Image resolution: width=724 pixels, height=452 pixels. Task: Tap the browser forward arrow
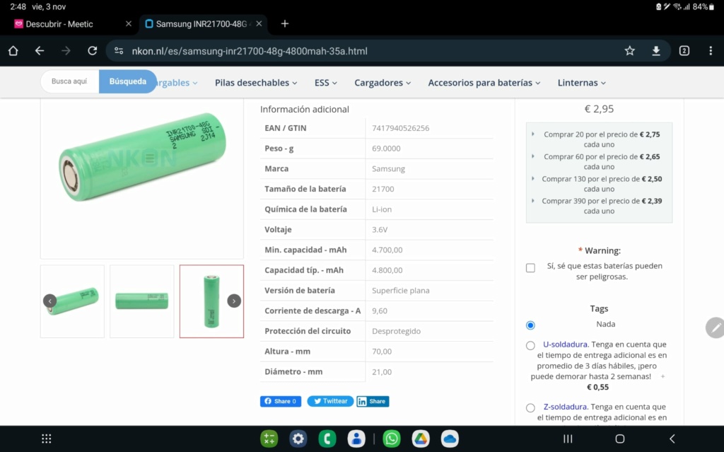(66, 51)
